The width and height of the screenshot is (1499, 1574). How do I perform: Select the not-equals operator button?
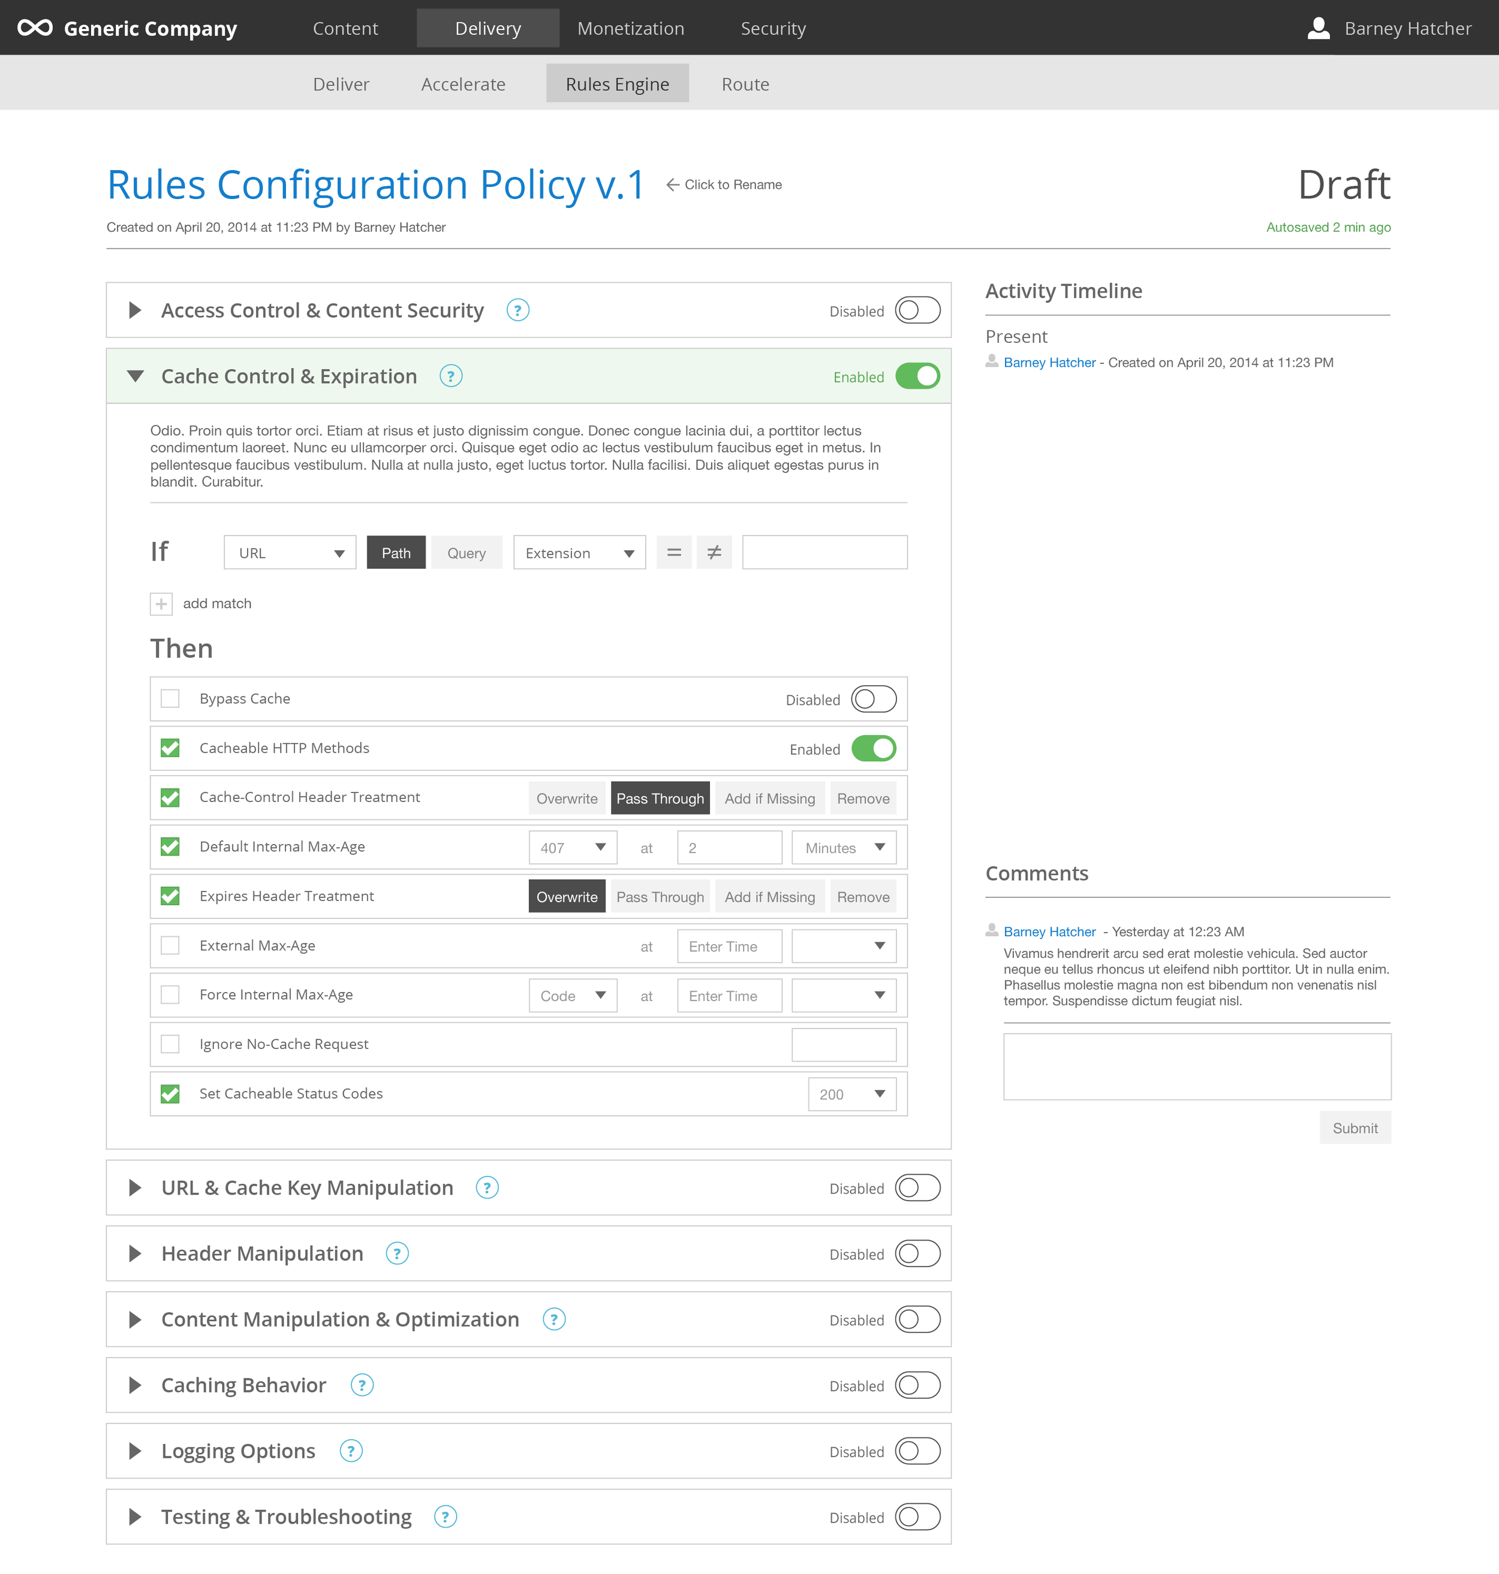(x=714, y=553)
